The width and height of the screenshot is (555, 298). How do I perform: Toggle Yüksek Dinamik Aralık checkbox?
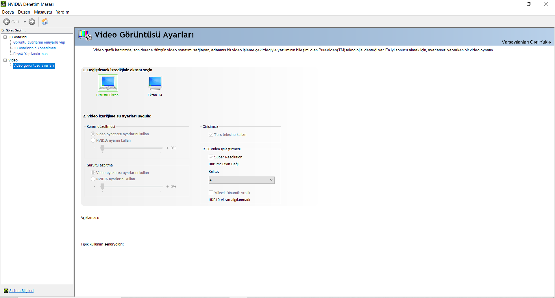click(x=211, y=193)
